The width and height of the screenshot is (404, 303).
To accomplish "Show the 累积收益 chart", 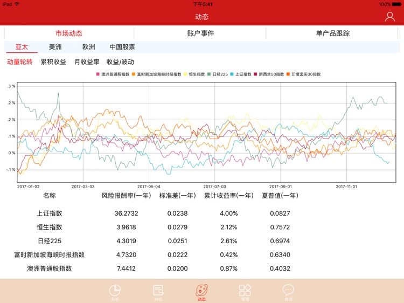I will pos(53,62).
